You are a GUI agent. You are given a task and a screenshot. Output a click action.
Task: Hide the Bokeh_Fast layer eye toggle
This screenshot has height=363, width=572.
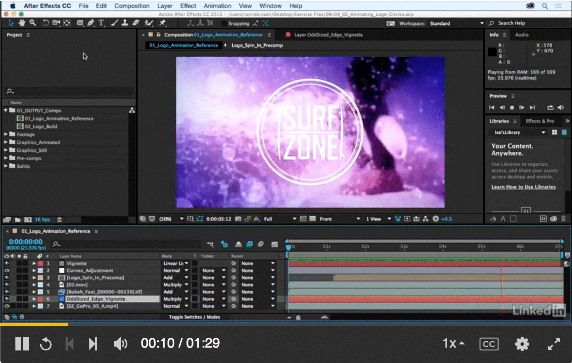(7, 292)
